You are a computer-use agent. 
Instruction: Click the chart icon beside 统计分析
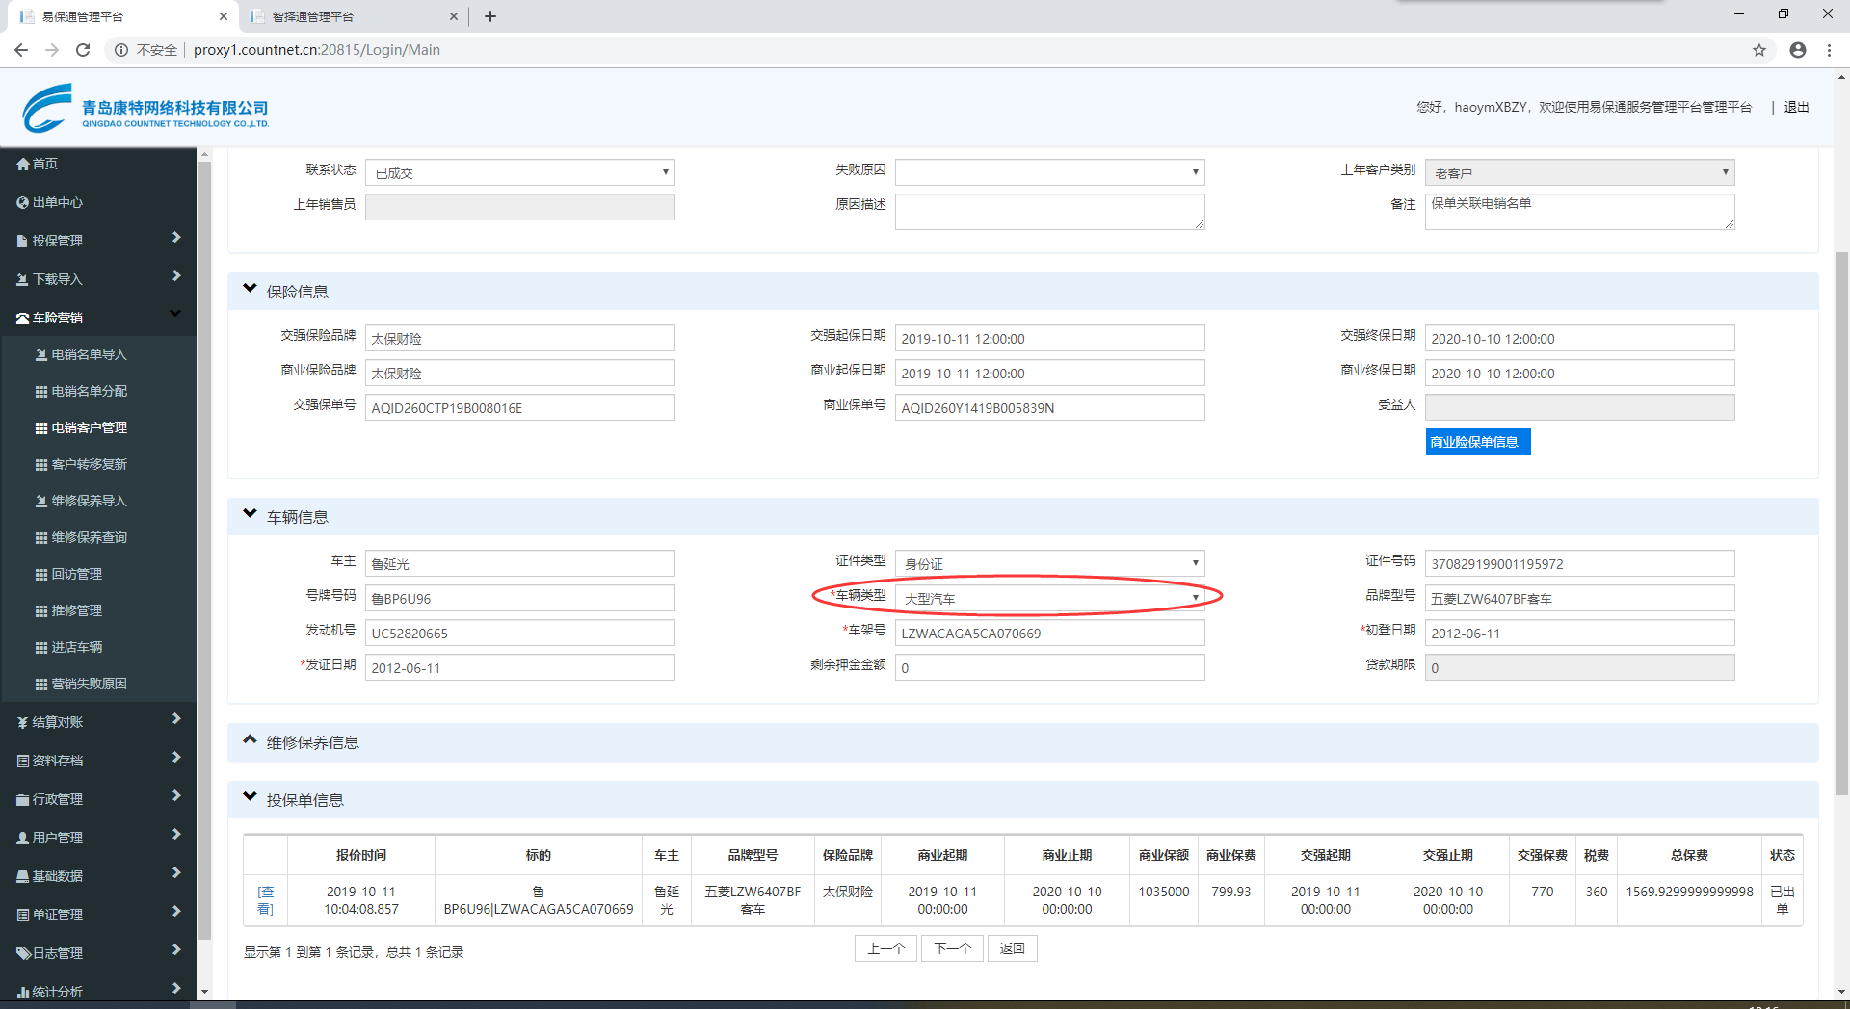click(x=23, y=992)
